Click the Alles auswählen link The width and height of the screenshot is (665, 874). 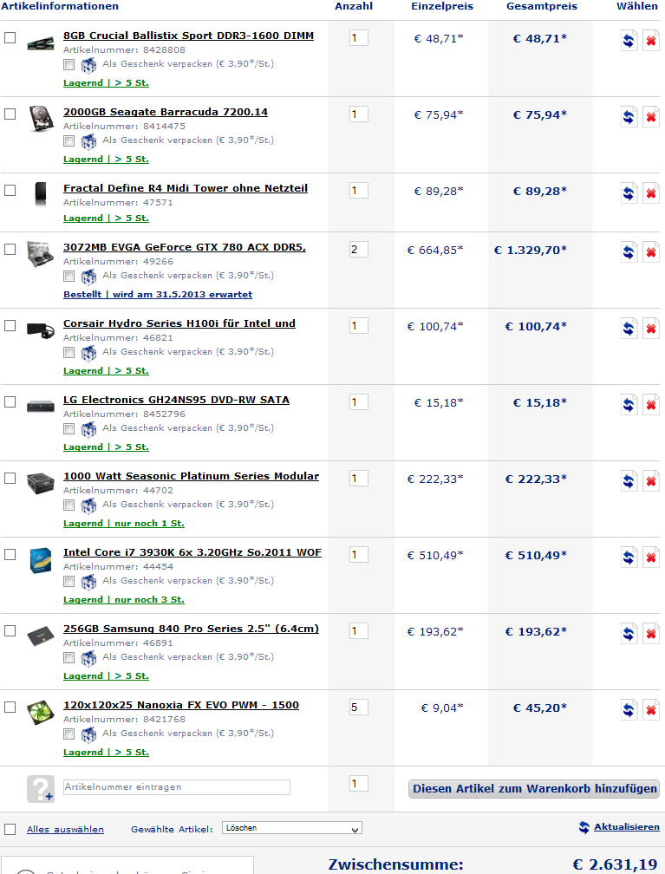pyautogui.click(x=65, y=830)
